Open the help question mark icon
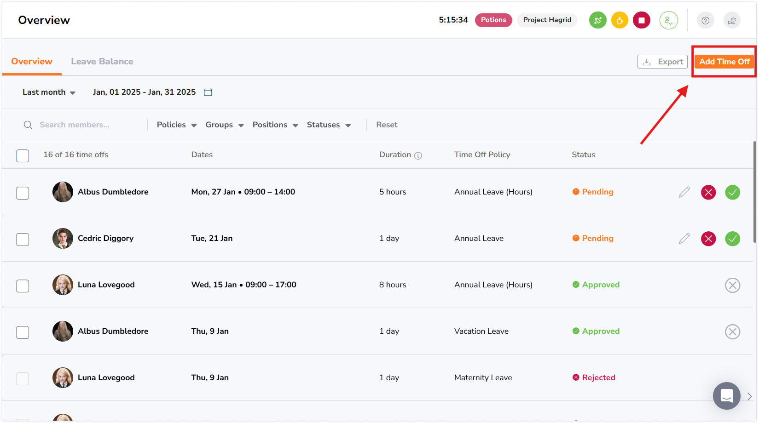Image resolution: width=759 pixels, height=423 pixels. 705,20
